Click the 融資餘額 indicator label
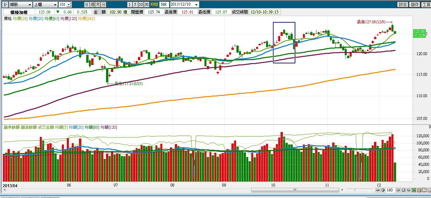431x198 pixels. [x=29, y=127]
